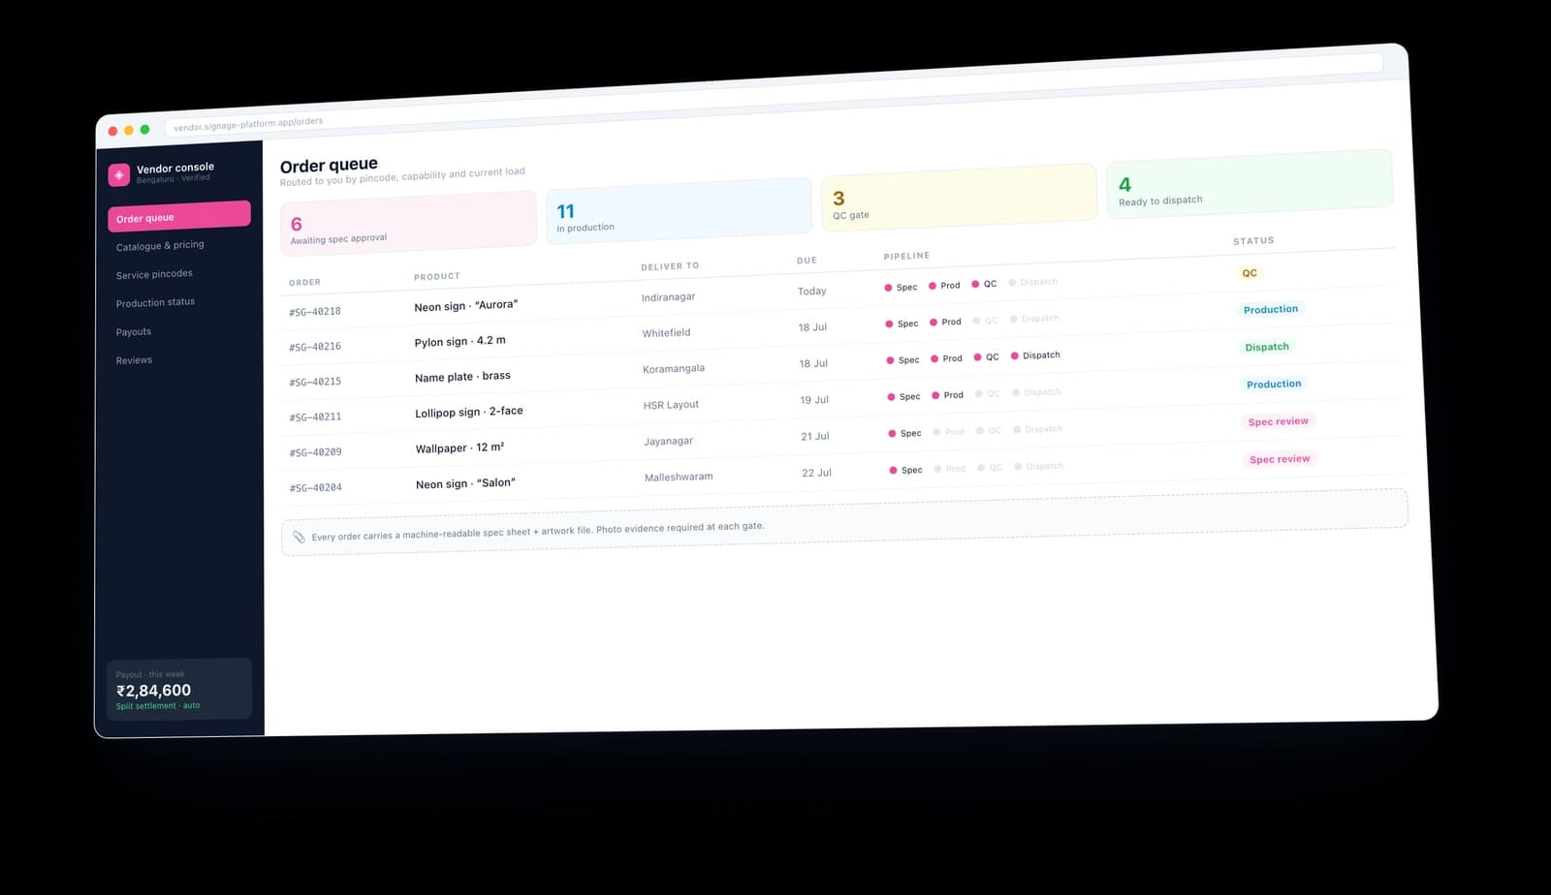Image resolution: width=1551 pixels, height=895 pixels.
Task: Click the Prod pipeline step in Lollipop sign row
Action: click(x=947, y=395)
